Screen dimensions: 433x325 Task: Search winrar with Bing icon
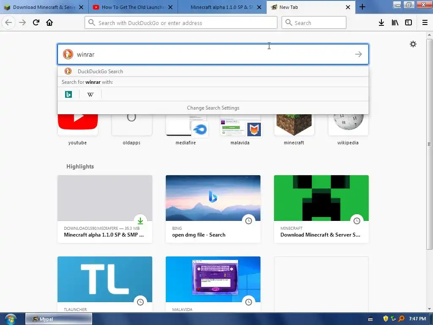(69, 94)
